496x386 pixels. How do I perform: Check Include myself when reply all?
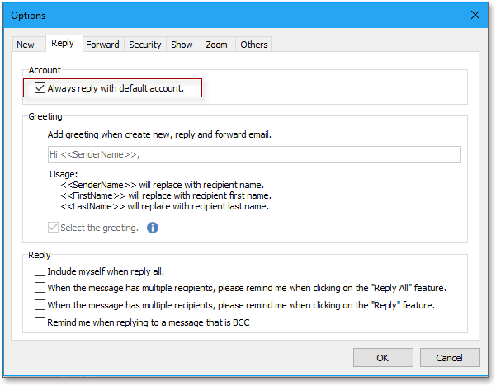(x=40, y=271)
